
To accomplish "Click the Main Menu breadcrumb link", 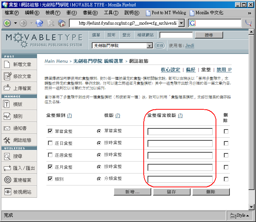I will pos(56,61).
